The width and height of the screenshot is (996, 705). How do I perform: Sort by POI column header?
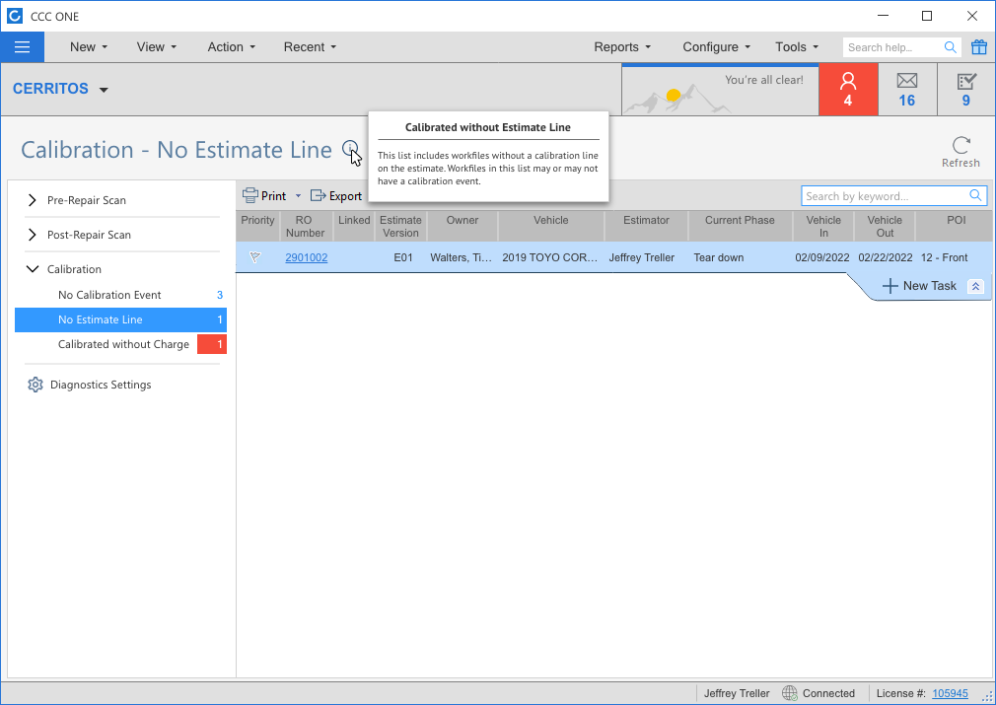pos(956,226)
